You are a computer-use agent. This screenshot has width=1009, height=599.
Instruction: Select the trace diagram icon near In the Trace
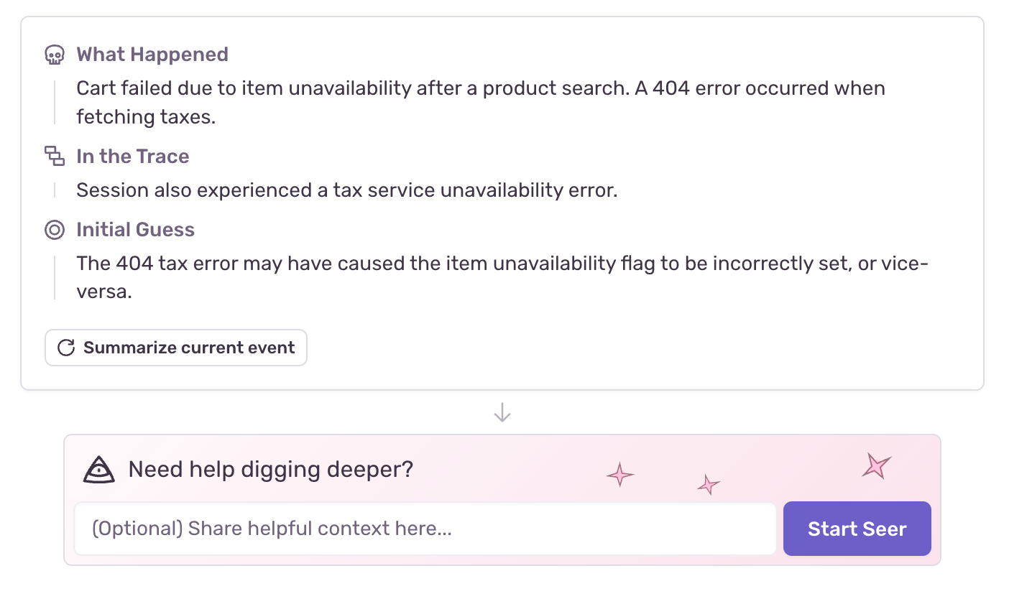tap(55, 155)
